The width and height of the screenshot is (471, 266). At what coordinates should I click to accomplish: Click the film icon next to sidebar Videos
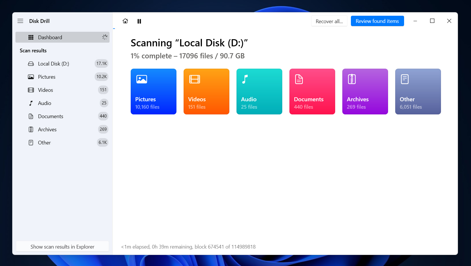(31, 90)
